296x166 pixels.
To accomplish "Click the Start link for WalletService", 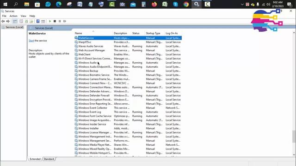I will pos(31,41).
